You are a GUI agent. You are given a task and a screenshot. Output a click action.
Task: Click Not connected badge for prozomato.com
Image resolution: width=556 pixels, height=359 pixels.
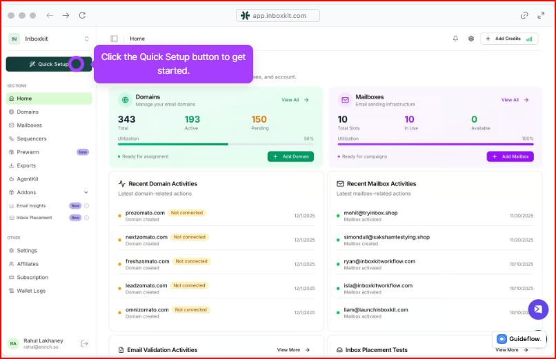(187, 213)
